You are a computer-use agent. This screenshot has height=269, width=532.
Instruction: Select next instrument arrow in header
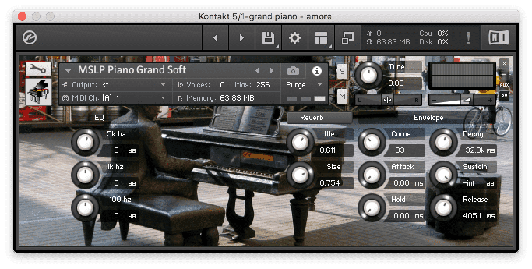pos(272,71)
